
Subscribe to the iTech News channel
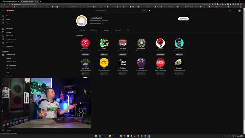(122, 74)
